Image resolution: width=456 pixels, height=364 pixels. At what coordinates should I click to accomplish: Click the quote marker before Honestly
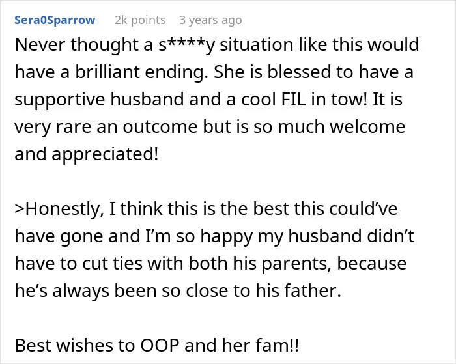click(x=20, y=209)
